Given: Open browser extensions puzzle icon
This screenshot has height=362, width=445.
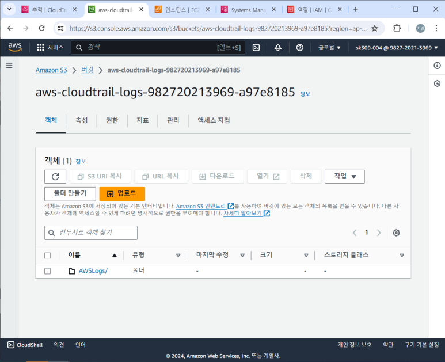Looking at the screenshot, I should pyautogui.click(x=397, y=28).
